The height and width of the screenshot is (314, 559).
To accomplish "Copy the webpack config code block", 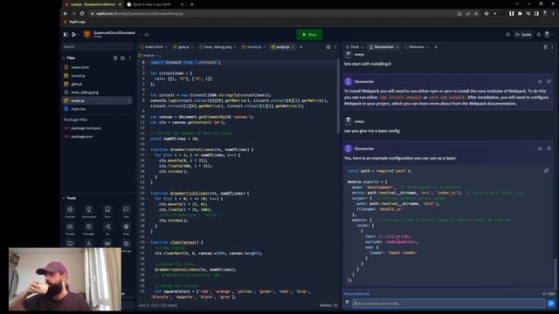I will tap(546, 171).
